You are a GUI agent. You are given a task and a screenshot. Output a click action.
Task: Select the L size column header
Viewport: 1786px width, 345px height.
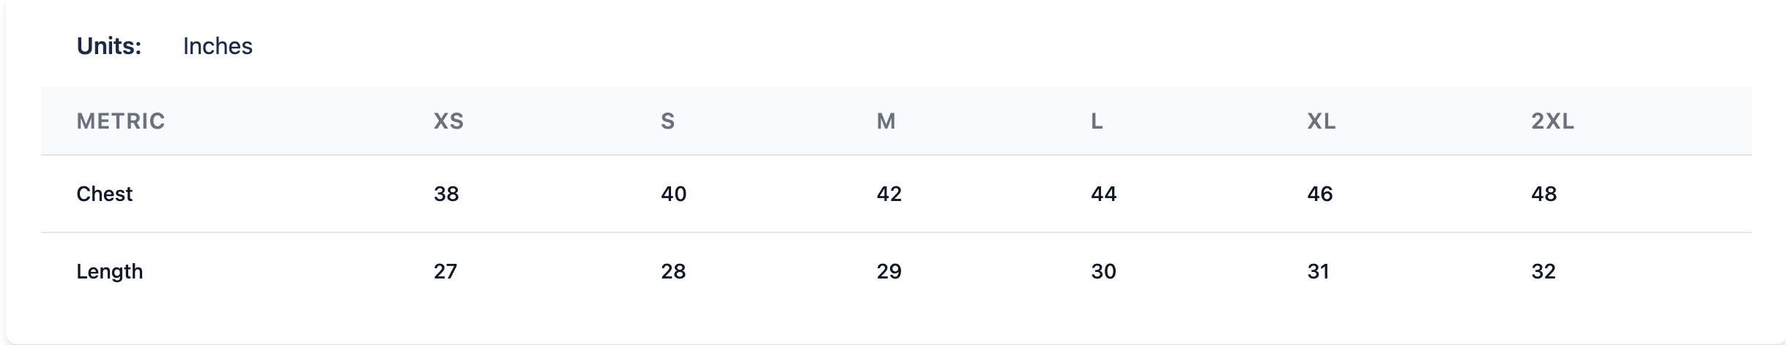point(1097,121)
